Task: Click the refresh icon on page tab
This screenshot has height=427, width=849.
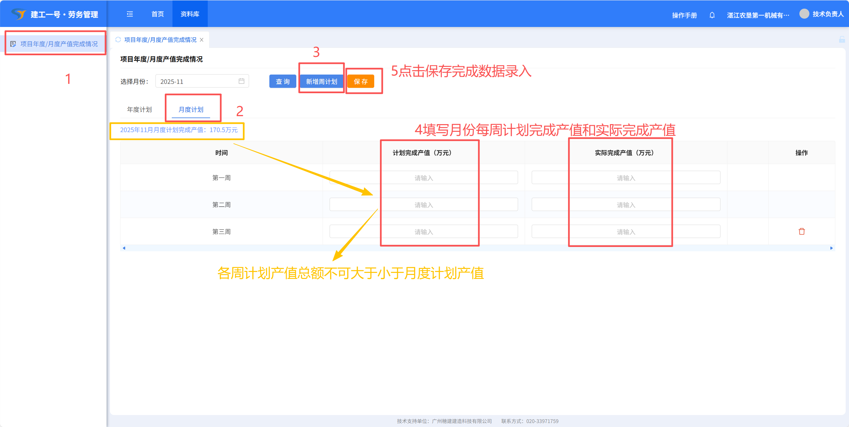Action: tap(118, 40)
